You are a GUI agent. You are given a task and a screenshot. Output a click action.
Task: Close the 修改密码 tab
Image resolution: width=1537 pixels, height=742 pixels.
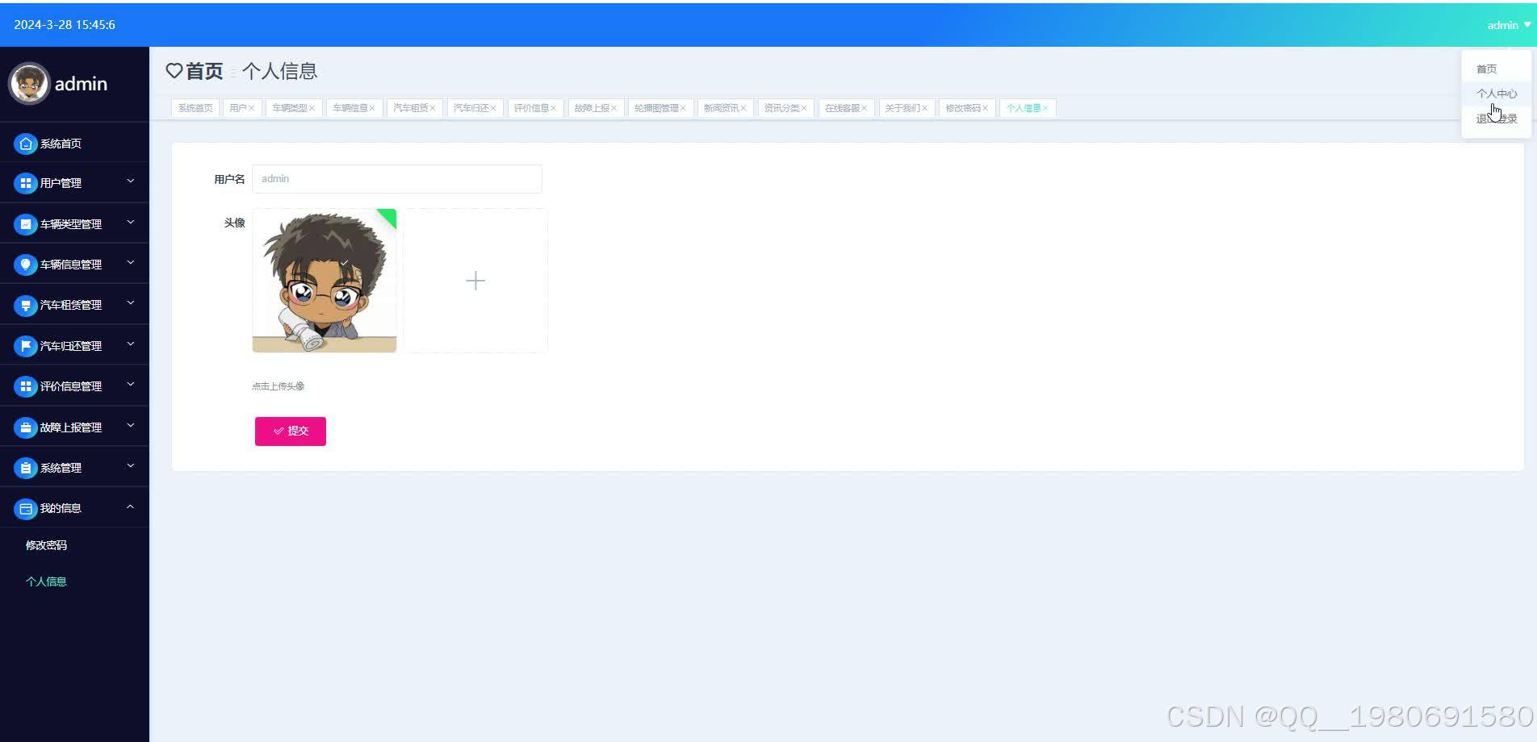coord(985,108)
